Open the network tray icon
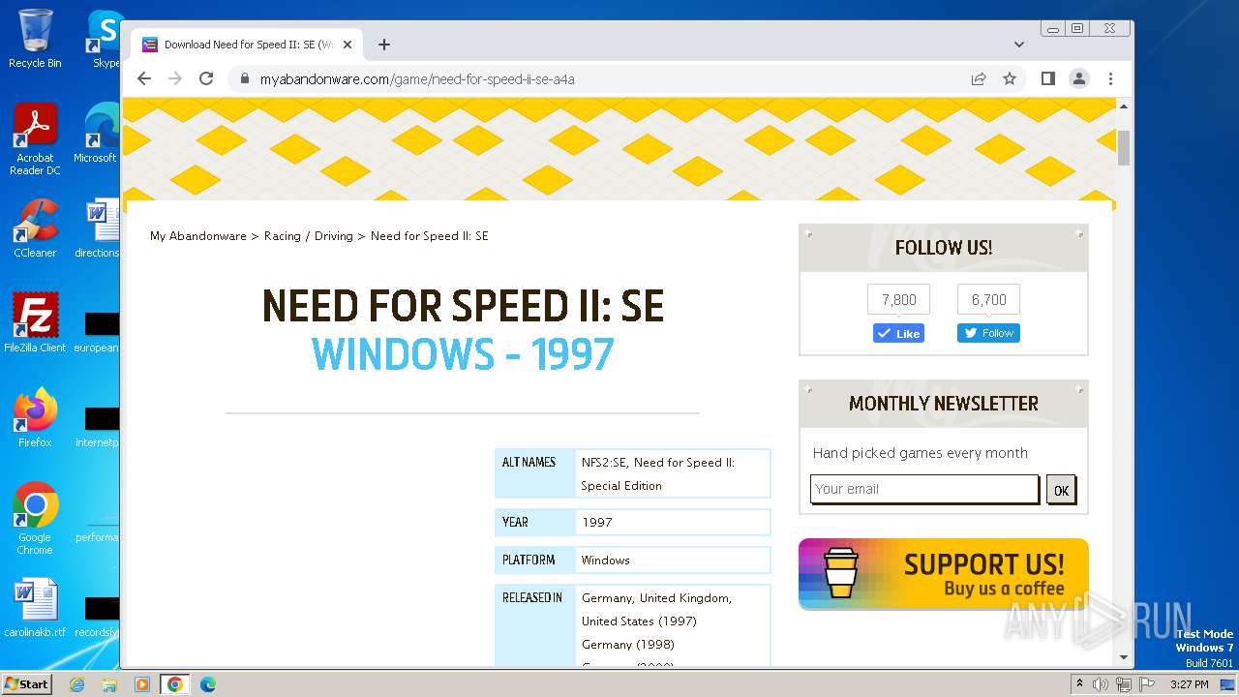 pos(1124,684)
